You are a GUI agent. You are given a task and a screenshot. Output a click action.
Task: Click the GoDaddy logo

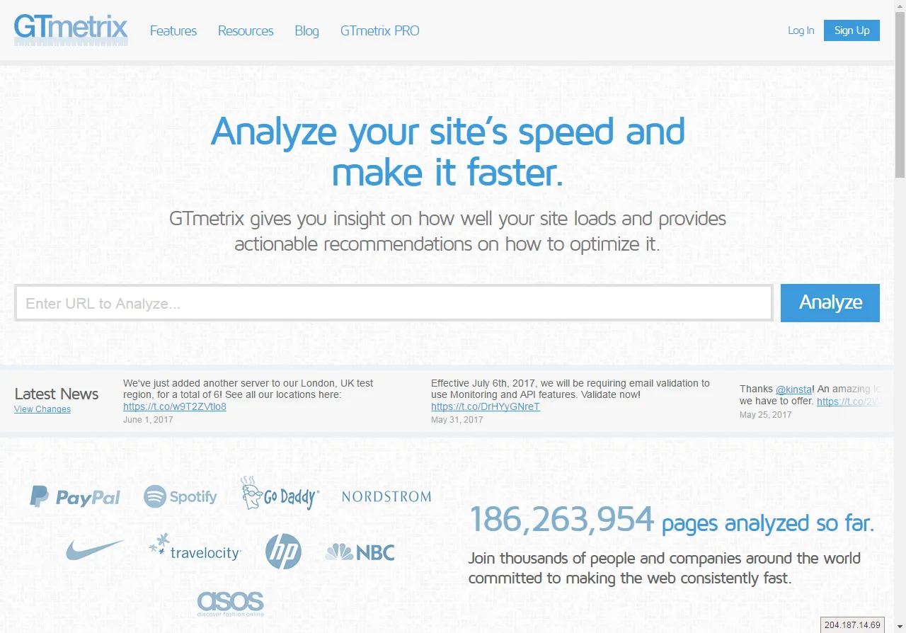[280, 494]
